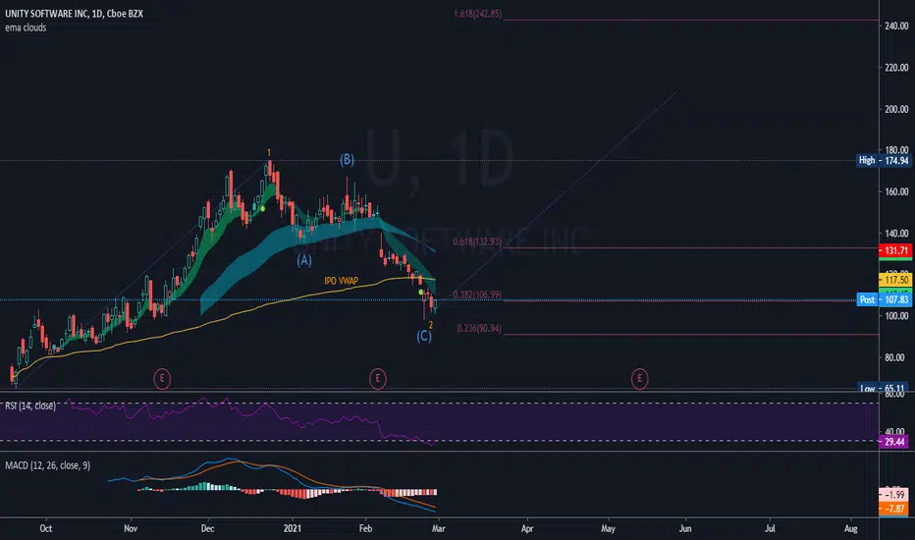Image resolution: width=915 pixels, height=540 pixels.
Task: Click the yellow 117.50 price tag
Action: coord(895,280)
